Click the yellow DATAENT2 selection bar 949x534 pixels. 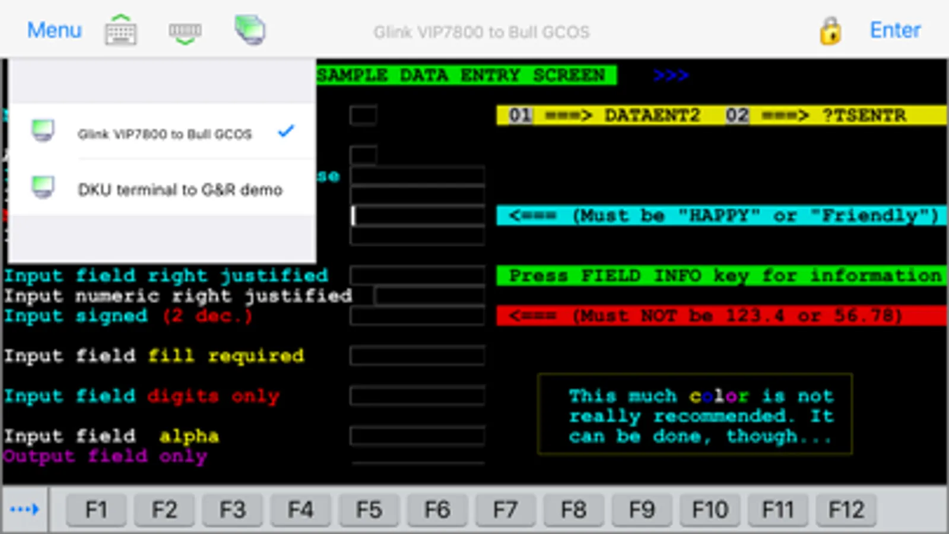click(x=722, y=115)
